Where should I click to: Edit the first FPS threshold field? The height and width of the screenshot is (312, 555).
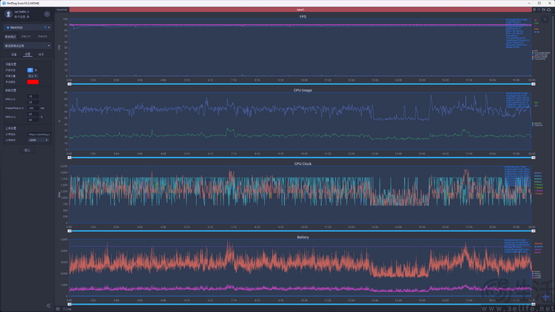pos(33,96)
